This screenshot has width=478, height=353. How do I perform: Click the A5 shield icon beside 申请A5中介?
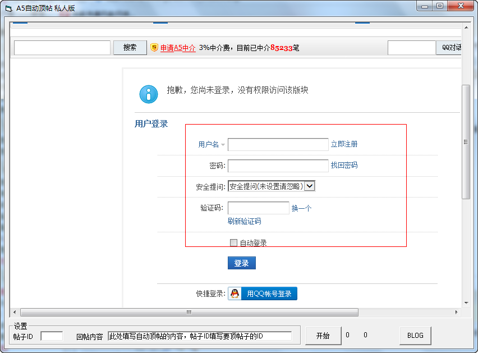154,47
